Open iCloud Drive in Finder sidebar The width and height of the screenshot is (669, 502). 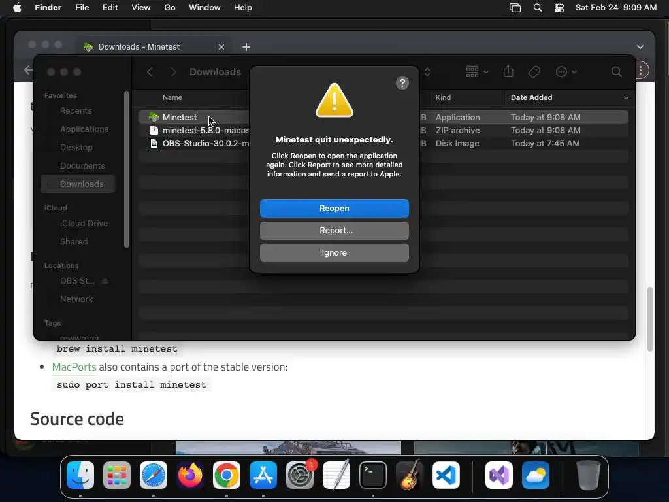pyautogui.click(x=84, y=224)
